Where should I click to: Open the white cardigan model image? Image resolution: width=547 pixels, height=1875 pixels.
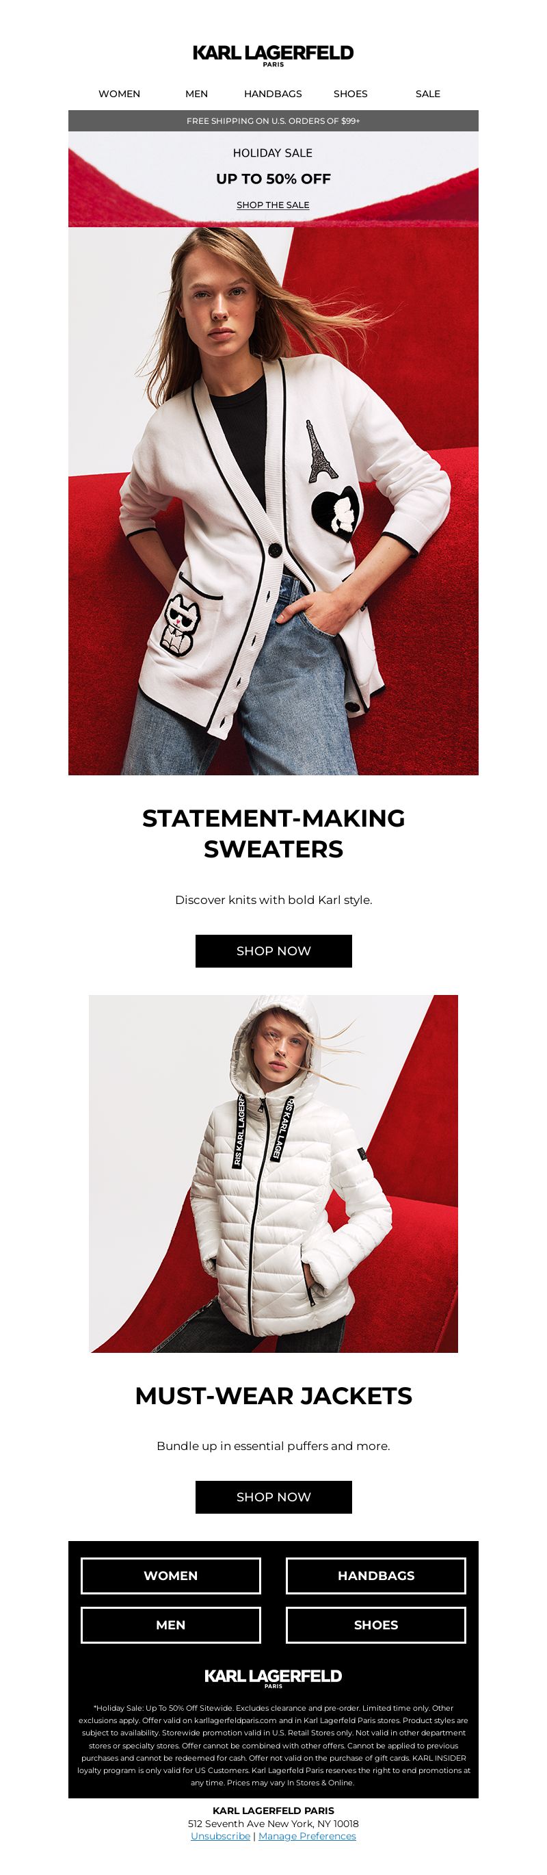[273, 501]
